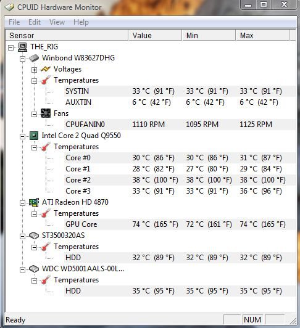Click the Value column header
Screen dimensions: 300x328
point(155,35)
